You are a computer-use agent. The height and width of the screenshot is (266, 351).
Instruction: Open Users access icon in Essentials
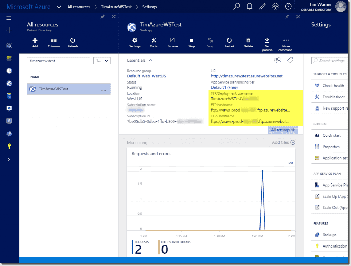(278, 60)
